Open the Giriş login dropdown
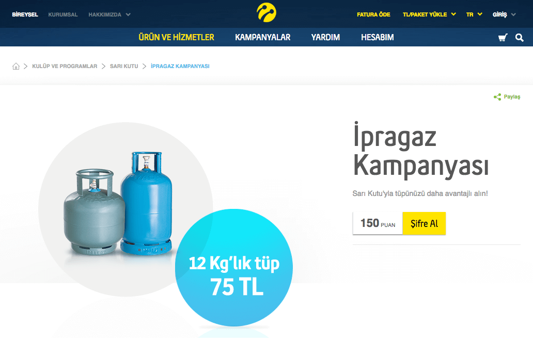 pyautogui.click(x=504, y=14)
